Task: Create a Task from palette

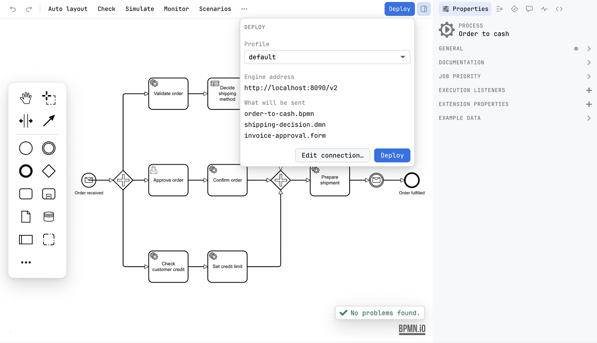Action: 26,194
